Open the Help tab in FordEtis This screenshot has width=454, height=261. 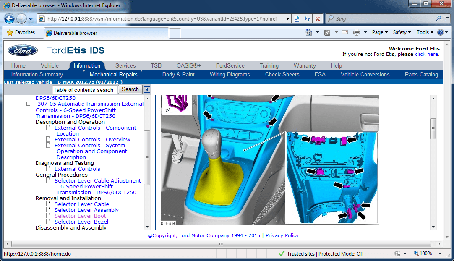point(337,66)
